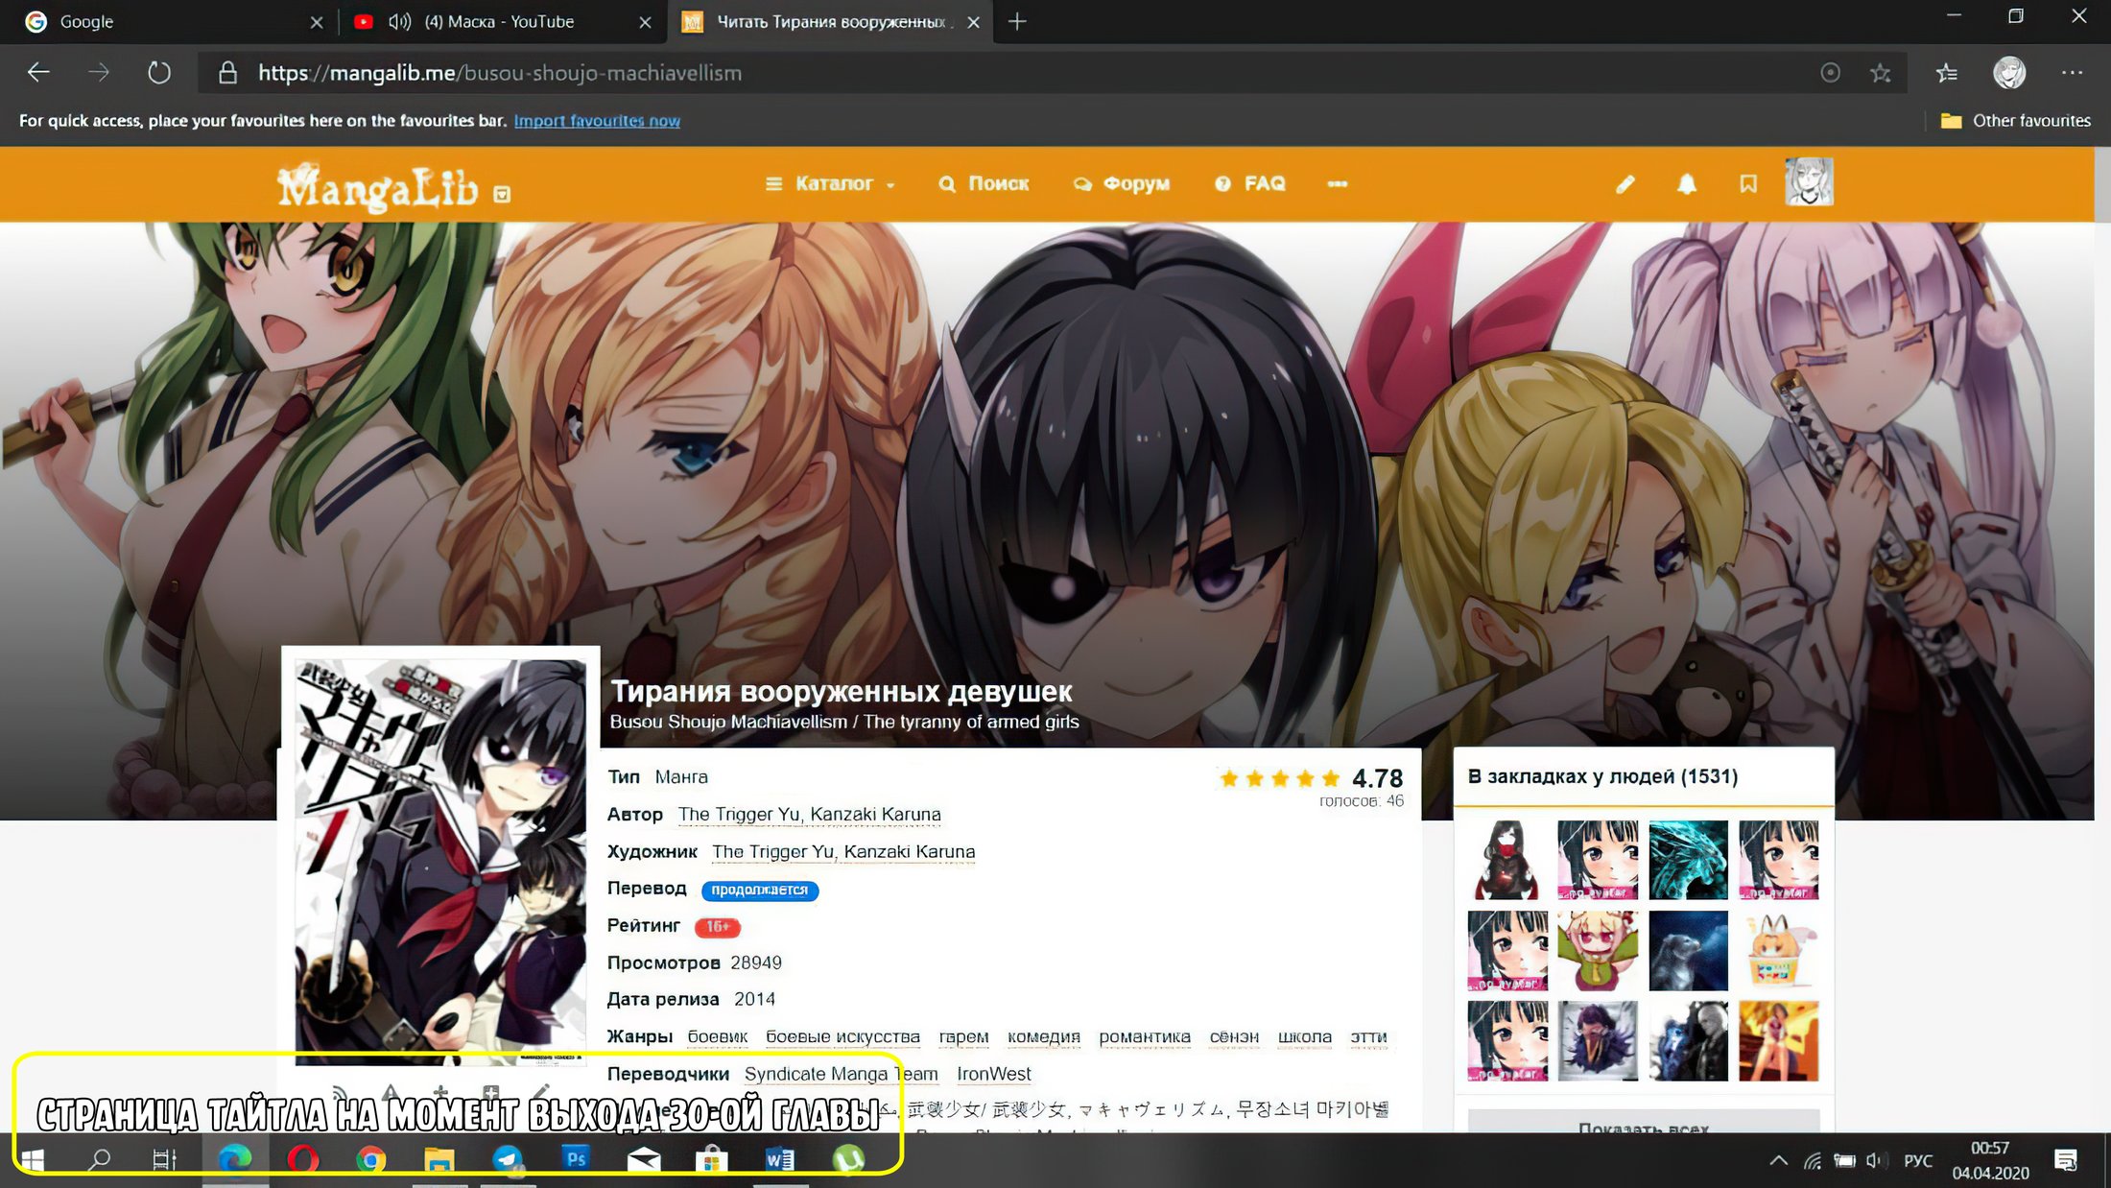Open Word from the taskbar
Image resolution: width=2111 pixels, height=1188 pixels.
[x=779, y=1160]
